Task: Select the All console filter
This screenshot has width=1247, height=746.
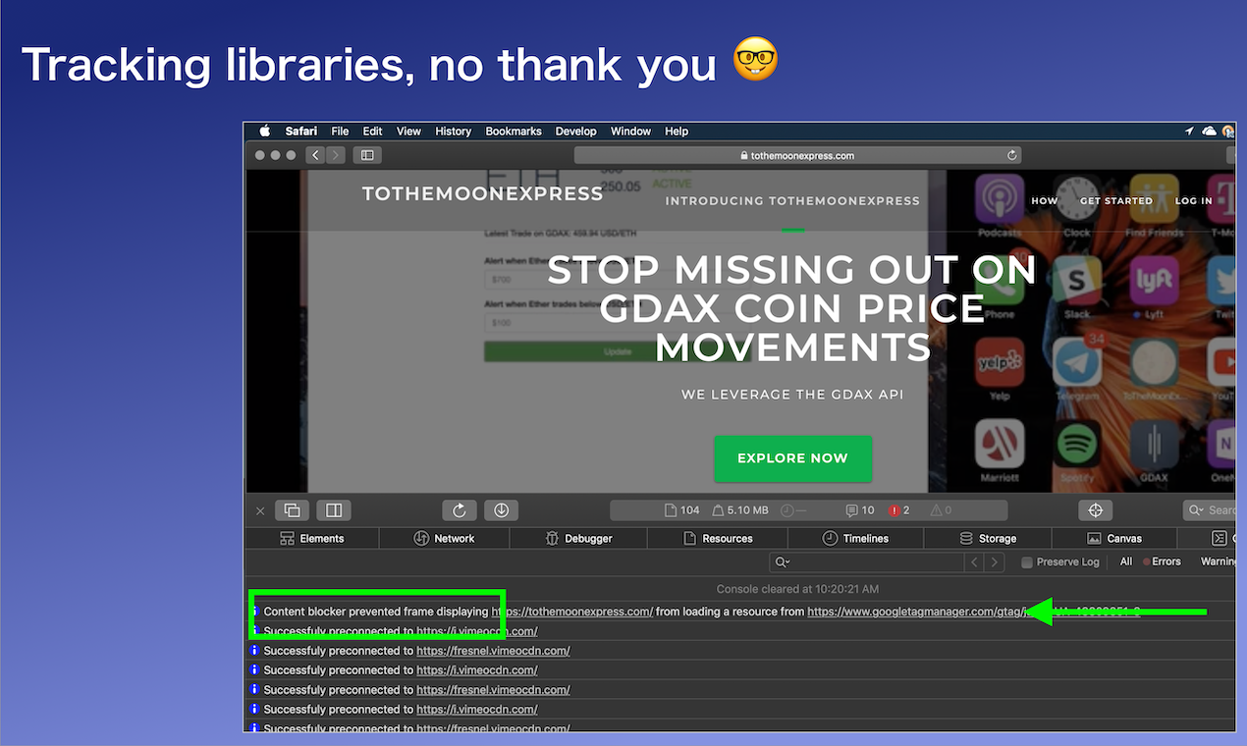Action: click(x=1126, y=562)
